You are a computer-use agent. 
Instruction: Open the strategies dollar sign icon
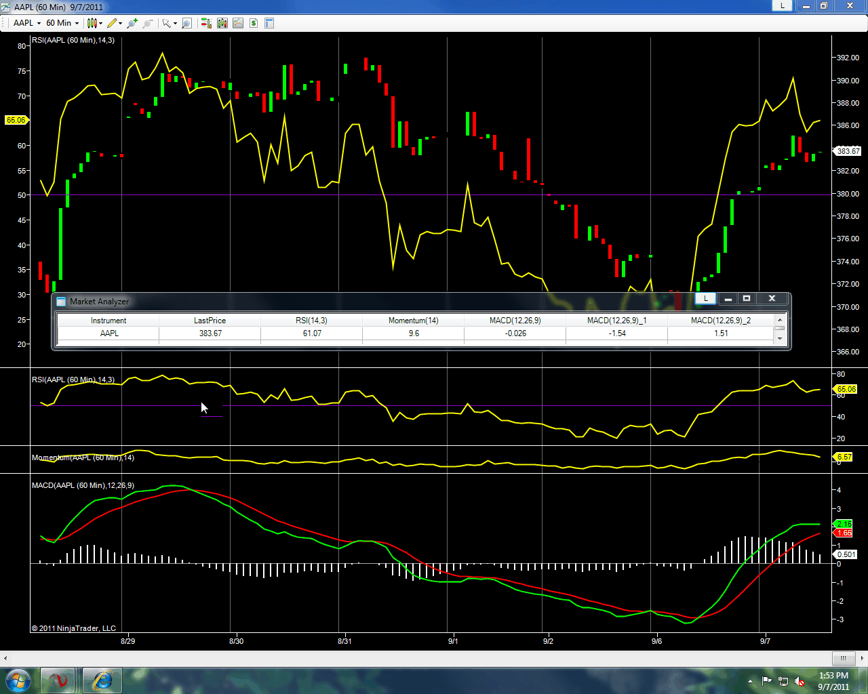254,23
